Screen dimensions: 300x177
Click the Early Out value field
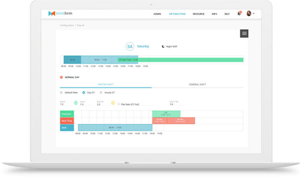pos(103,104)
